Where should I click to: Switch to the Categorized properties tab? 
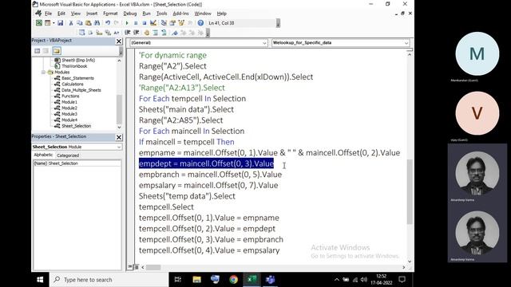tap(68, 155)
